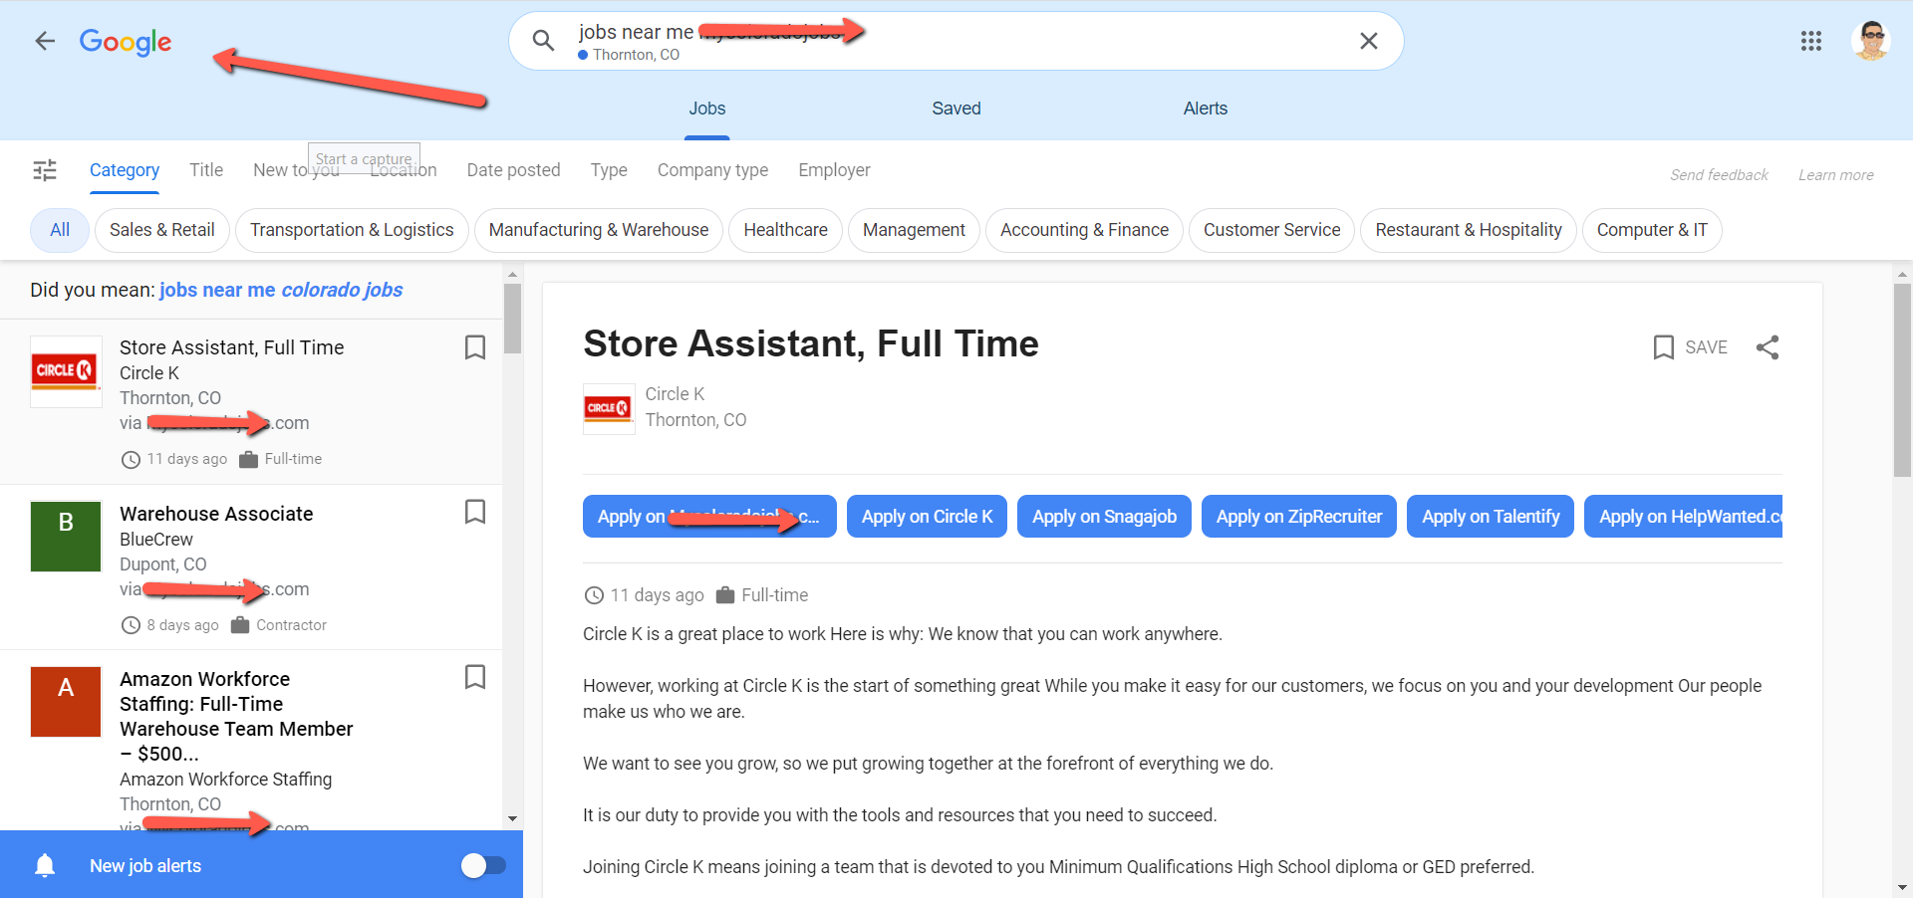Screen dimensions: 1913x898
Task: Click the job search input field
Action: [956, 41]
